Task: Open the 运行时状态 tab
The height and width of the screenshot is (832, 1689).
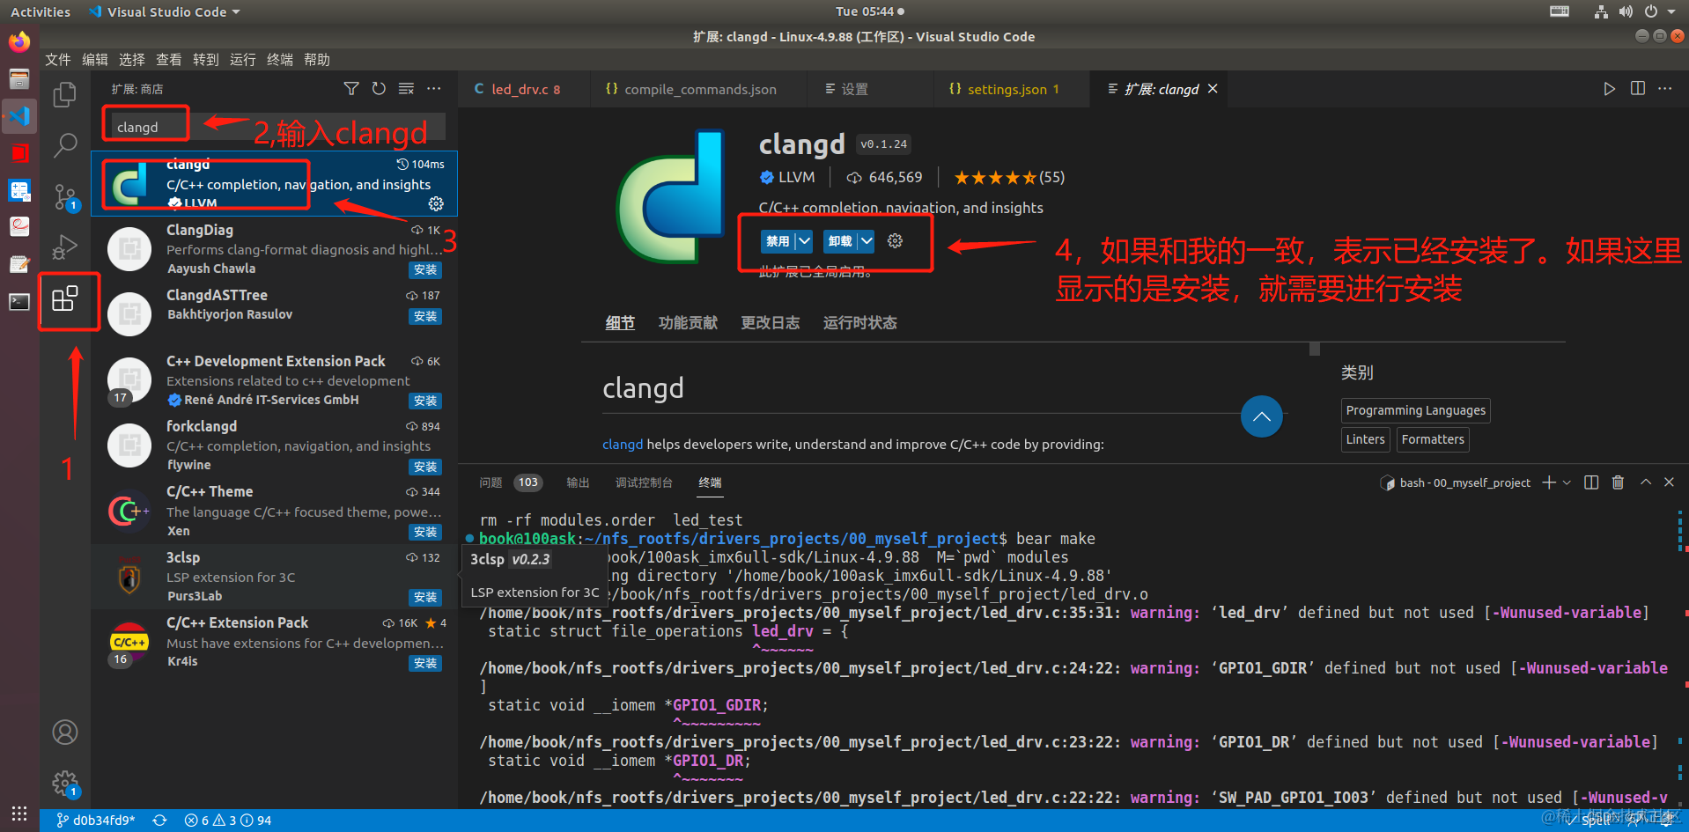Action: point(859,323)
